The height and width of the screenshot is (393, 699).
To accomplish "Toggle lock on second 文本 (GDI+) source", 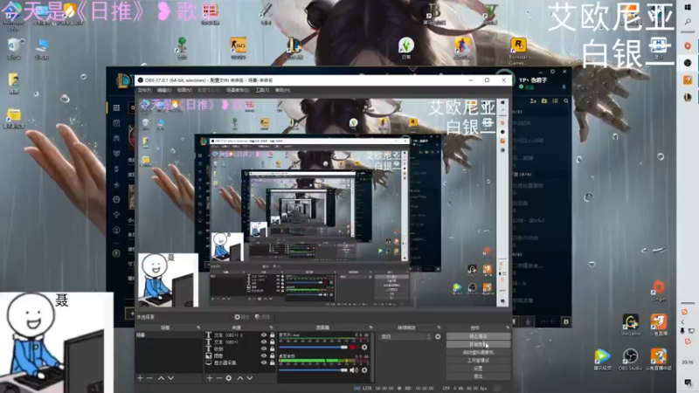I will [x=272, y=342].
